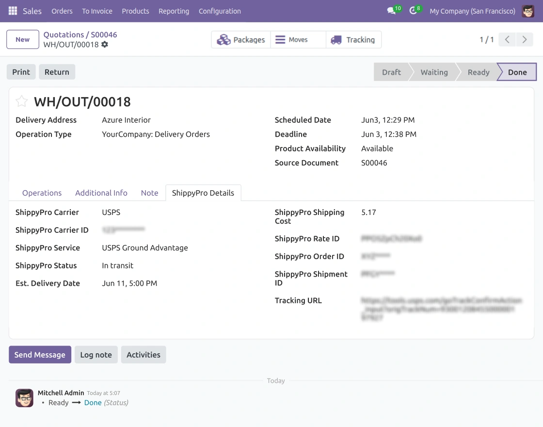
Task: Open the Orders menu
Action: click(x=62, y=11)
